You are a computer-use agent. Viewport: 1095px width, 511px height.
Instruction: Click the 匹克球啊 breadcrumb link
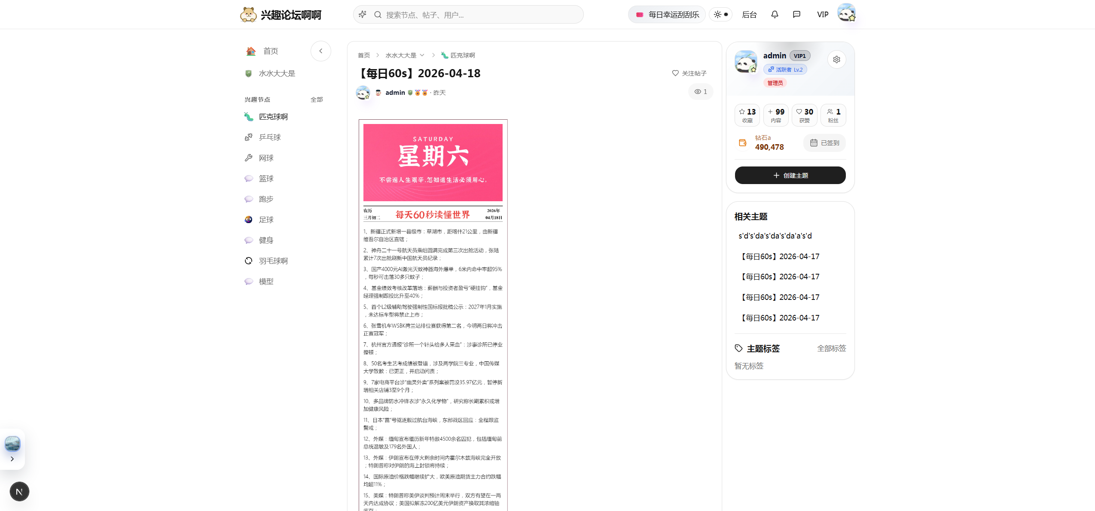click(458, 55)
